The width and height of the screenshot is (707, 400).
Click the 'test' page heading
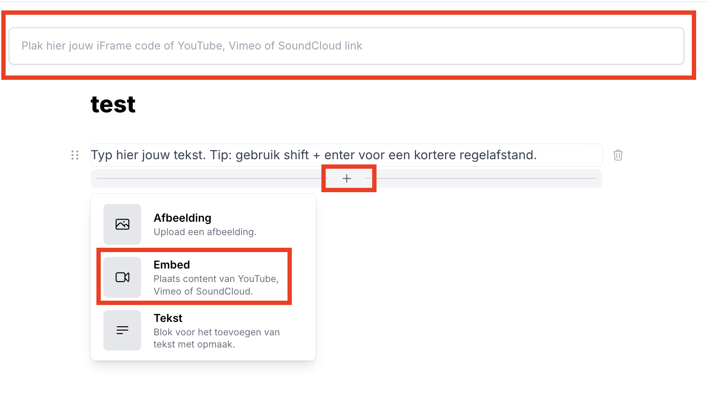[x=113, y=105]
